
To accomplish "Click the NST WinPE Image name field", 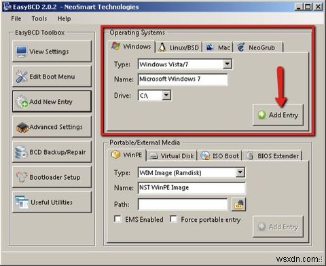I will tap(192, 188).
